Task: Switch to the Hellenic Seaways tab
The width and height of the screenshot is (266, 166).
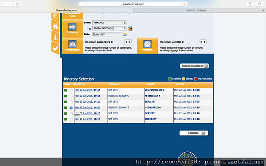Action: [197, 10]
